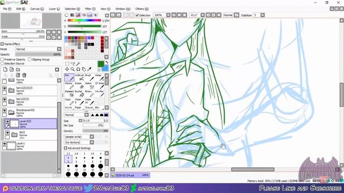Screen dimensions: 344x193
Task: Hide the Shockwave425 layer set
Action: [x=4, y=110]
